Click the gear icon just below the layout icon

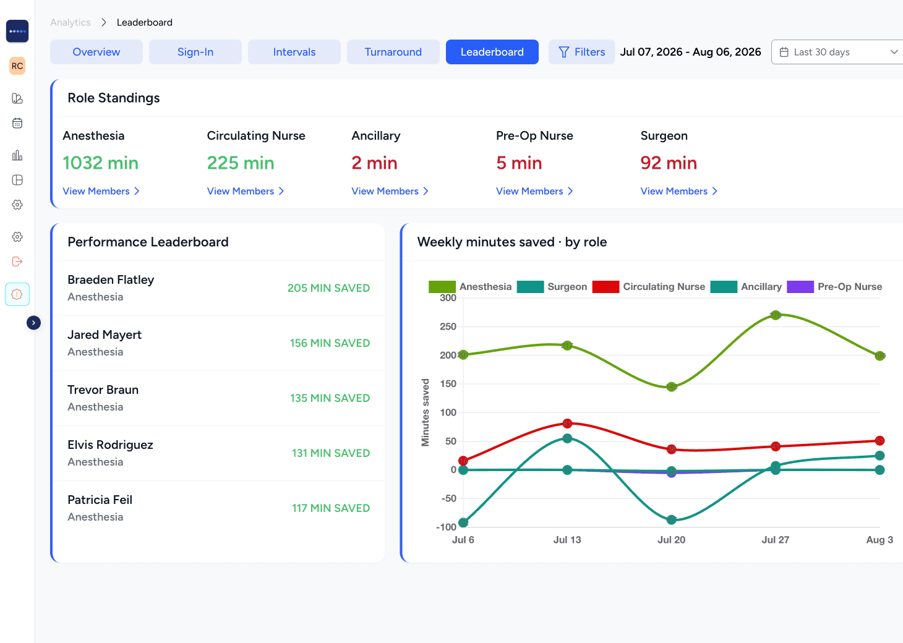(x=17, y=205)
